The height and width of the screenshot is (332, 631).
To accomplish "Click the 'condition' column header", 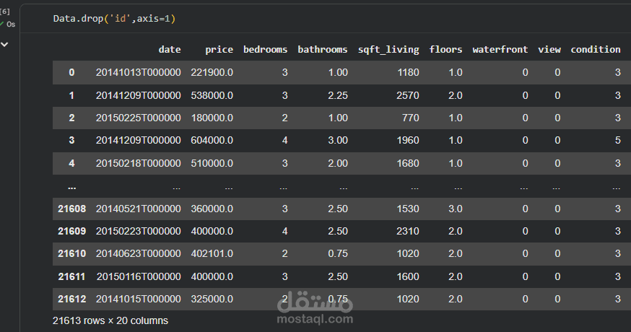I will [596, 50].
